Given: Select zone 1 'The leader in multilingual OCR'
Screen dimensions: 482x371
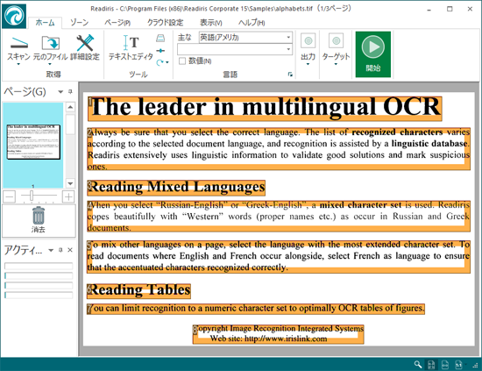Looking at the screenshot, I should [265, 109].
